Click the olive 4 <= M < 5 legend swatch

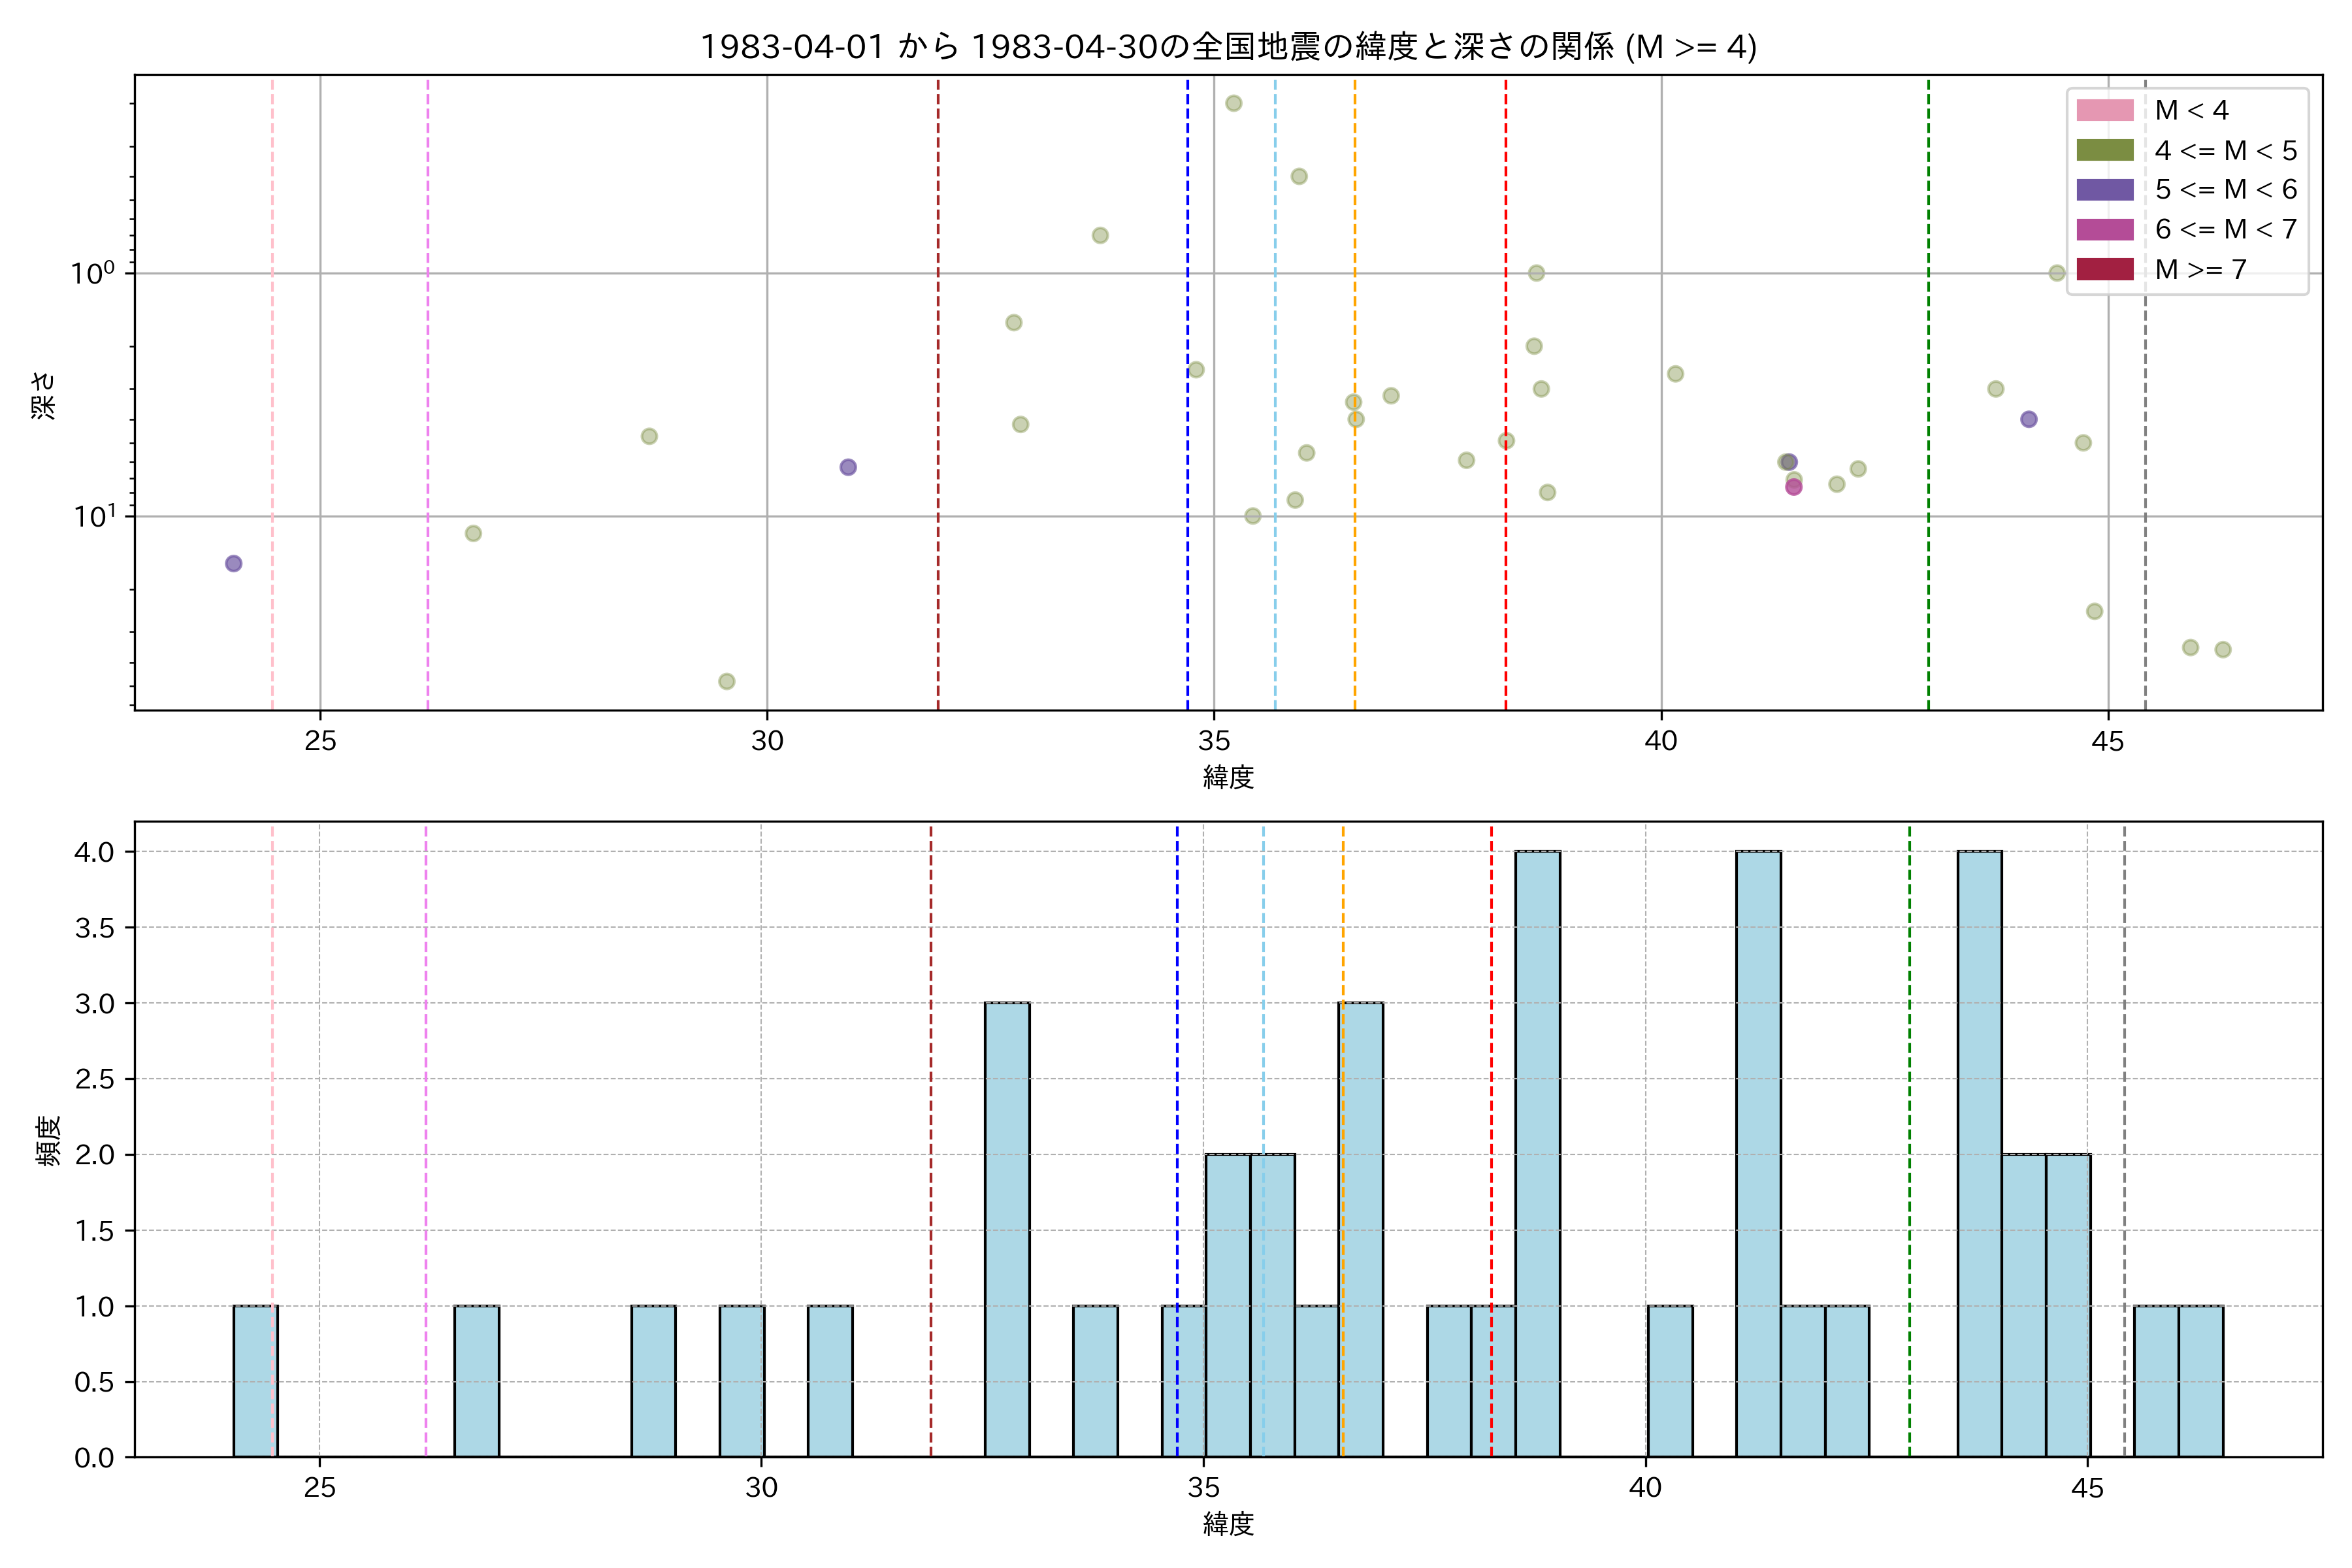(2104, 150)
